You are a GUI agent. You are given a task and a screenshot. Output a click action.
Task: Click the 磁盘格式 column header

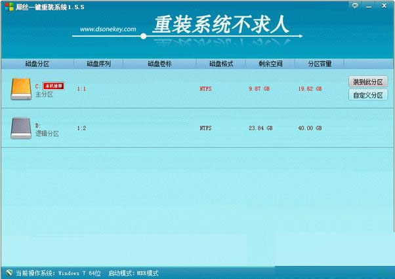click(x=221, y=64)
